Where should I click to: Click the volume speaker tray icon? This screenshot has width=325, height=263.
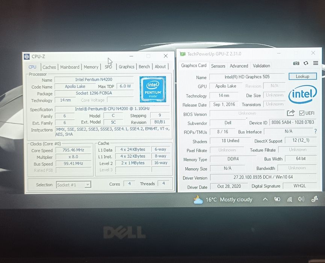pyautogui.click(x=301, y=199)
